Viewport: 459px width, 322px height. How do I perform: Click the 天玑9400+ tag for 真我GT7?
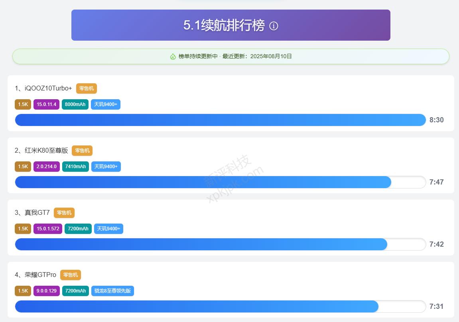pos(108,229)
